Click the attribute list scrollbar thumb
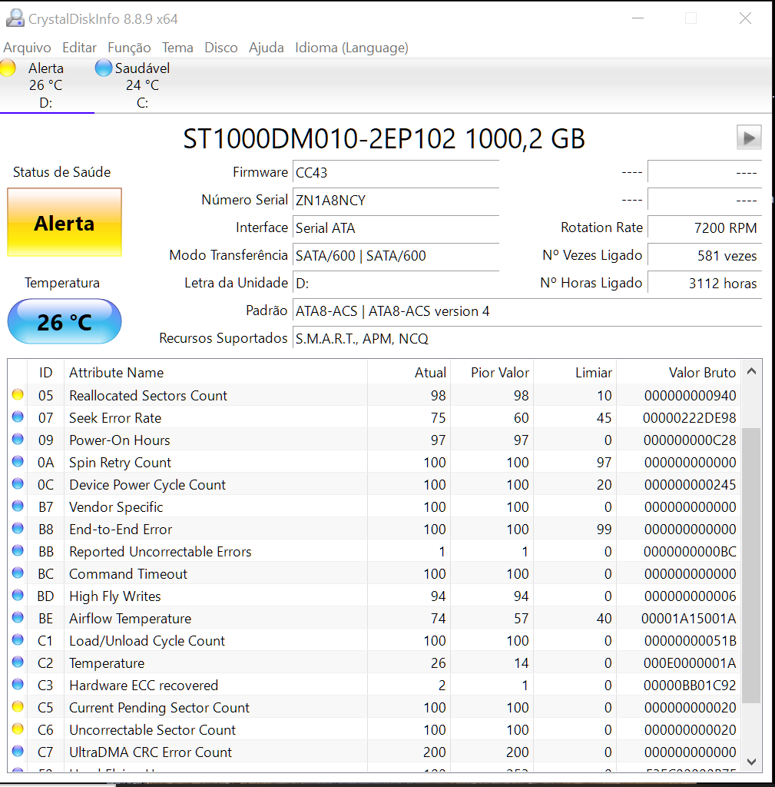 (751, 566)
